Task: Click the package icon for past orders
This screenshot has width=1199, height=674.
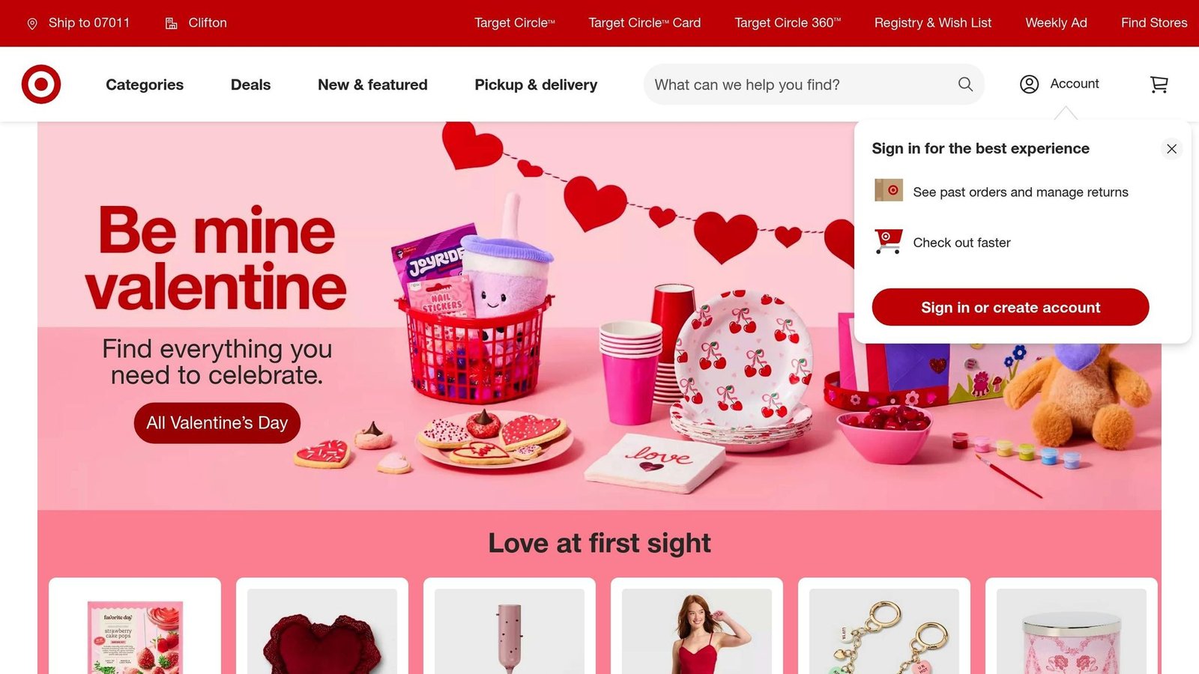Action: pos(889,190)
